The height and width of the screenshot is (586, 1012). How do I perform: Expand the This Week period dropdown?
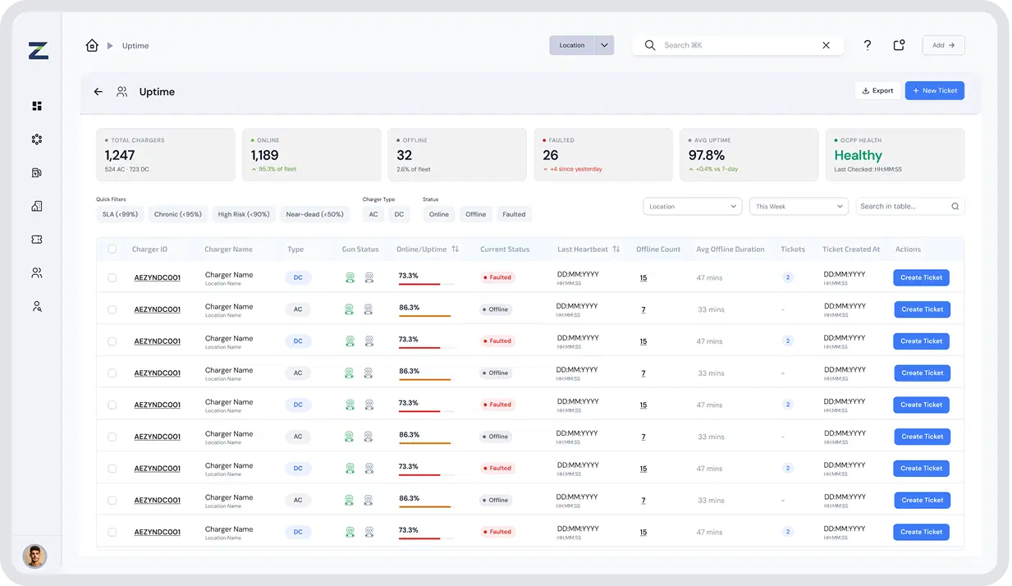point(798,207)
